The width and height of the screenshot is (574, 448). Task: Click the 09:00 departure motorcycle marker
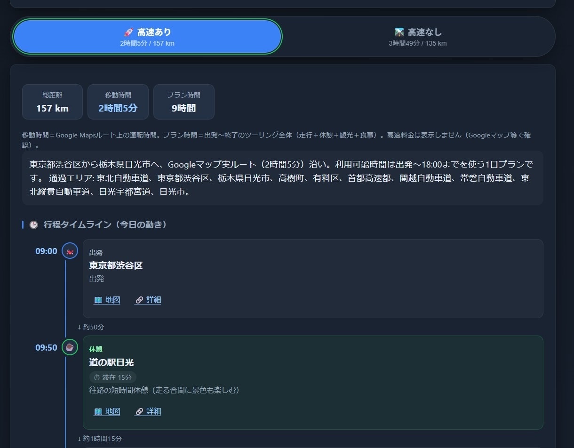70,251
